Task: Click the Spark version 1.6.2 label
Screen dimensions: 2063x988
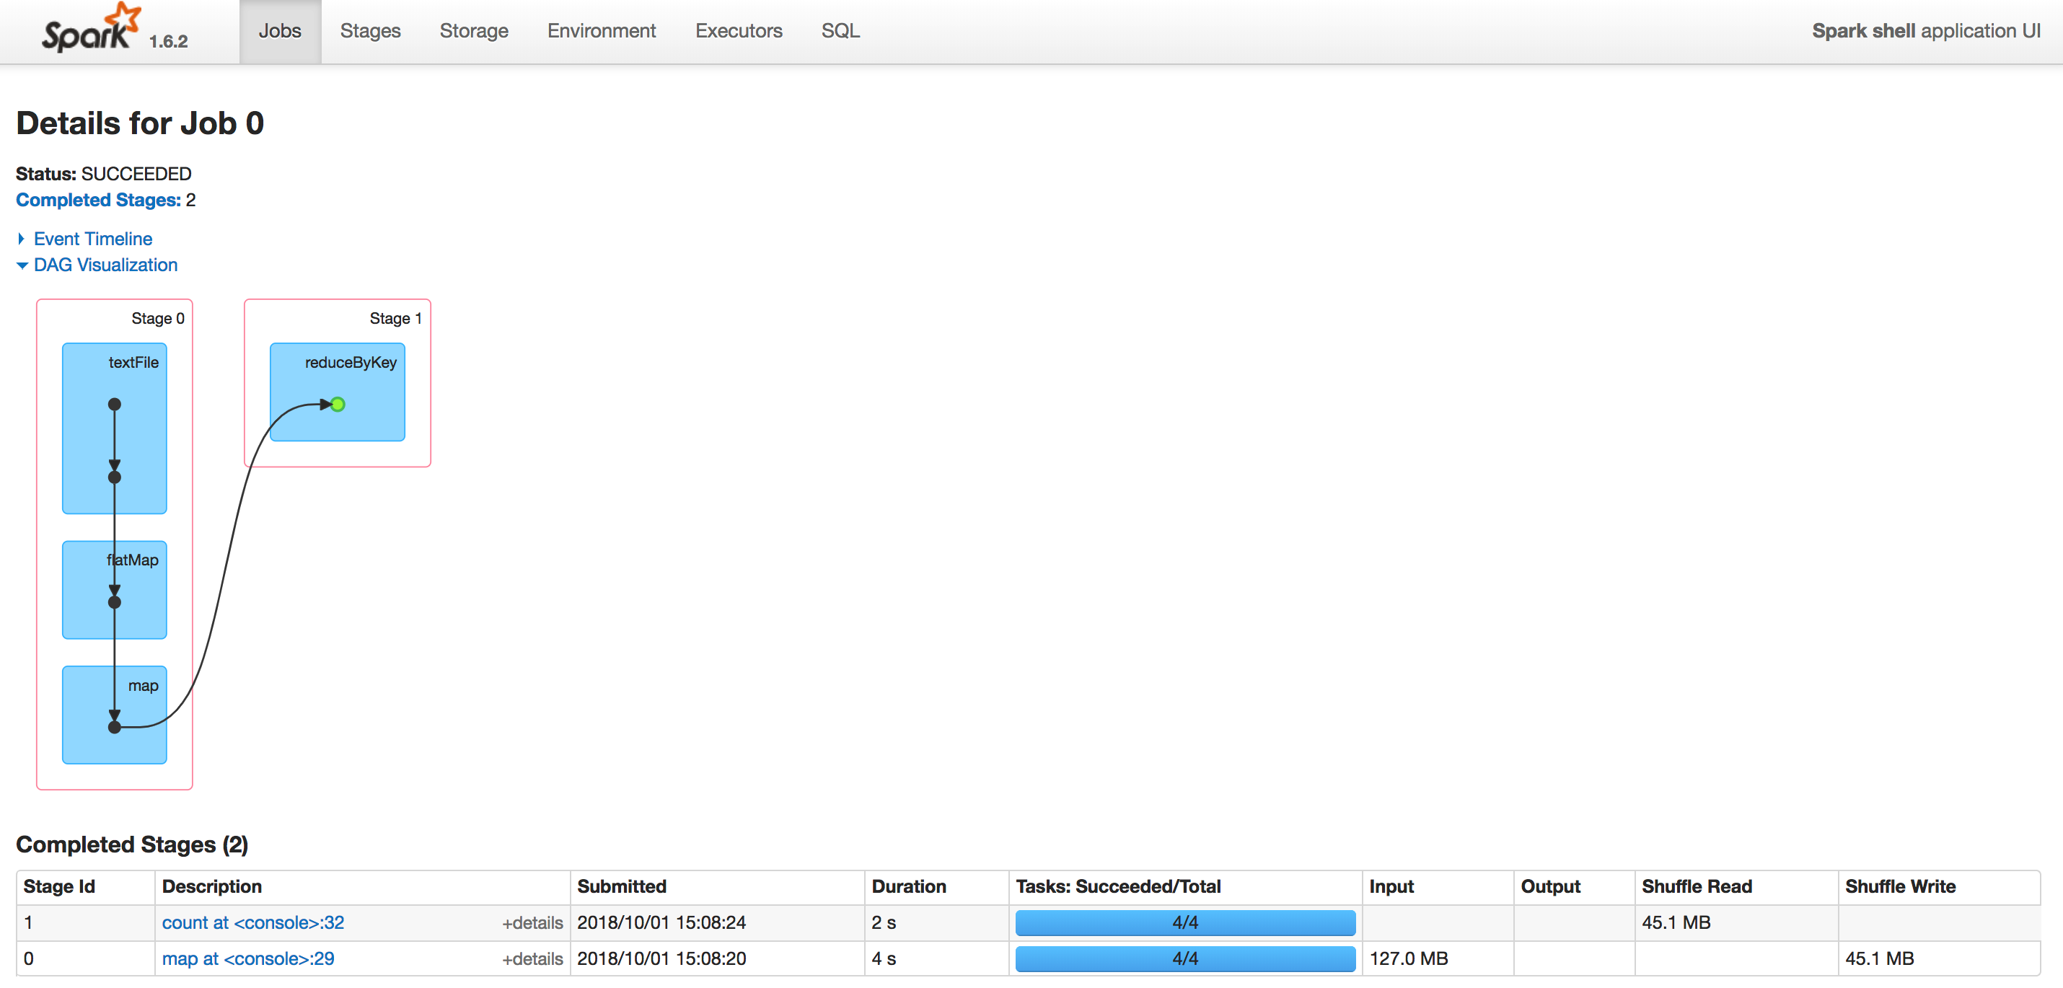Action: [168, 42]
